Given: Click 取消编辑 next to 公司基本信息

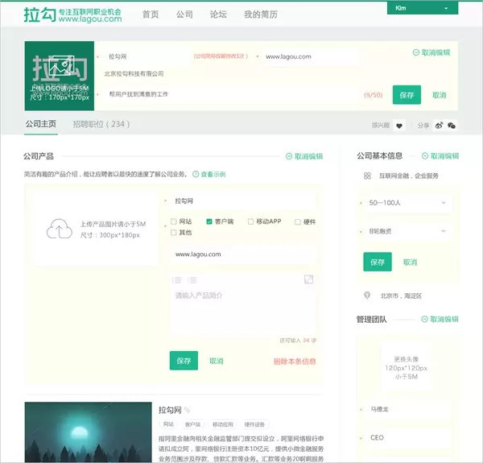Looking at the screenshot, I should coord(440,156).
